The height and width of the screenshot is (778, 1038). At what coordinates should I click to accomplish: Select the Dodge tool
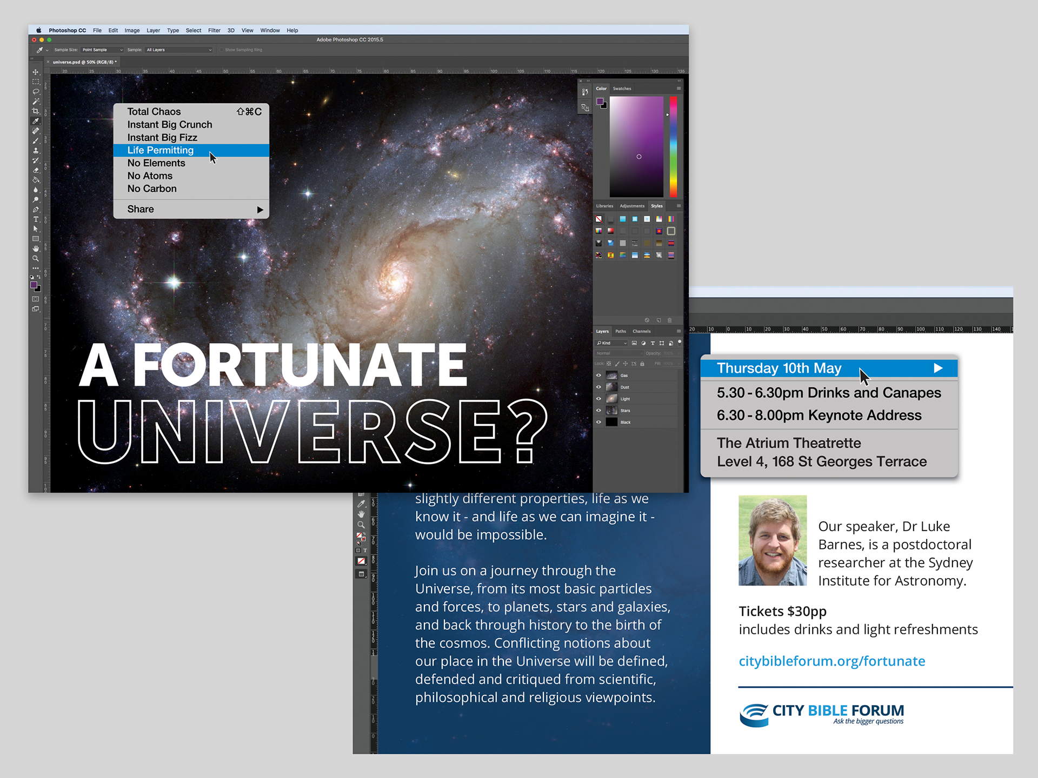(x=36, y=199)
